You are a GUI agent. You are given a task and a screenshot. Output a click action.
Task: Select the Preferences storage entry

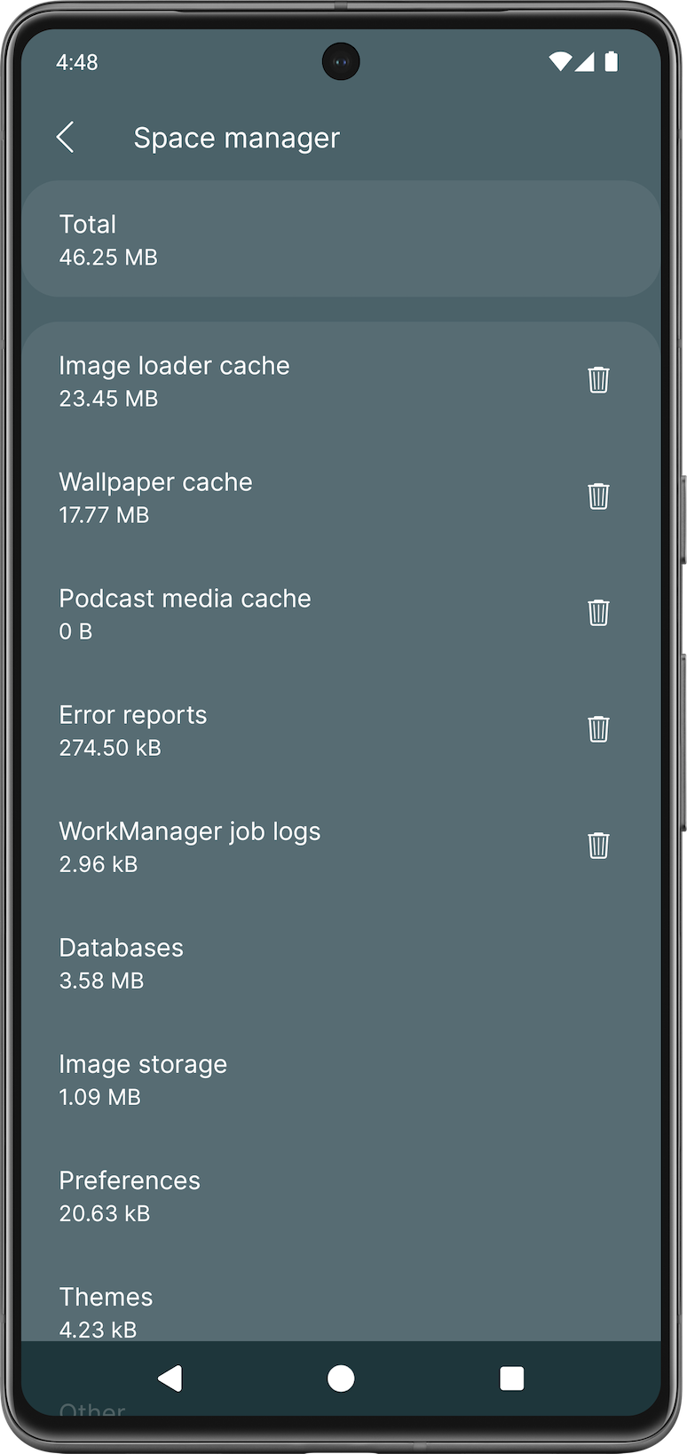[x=130, y=1196]
